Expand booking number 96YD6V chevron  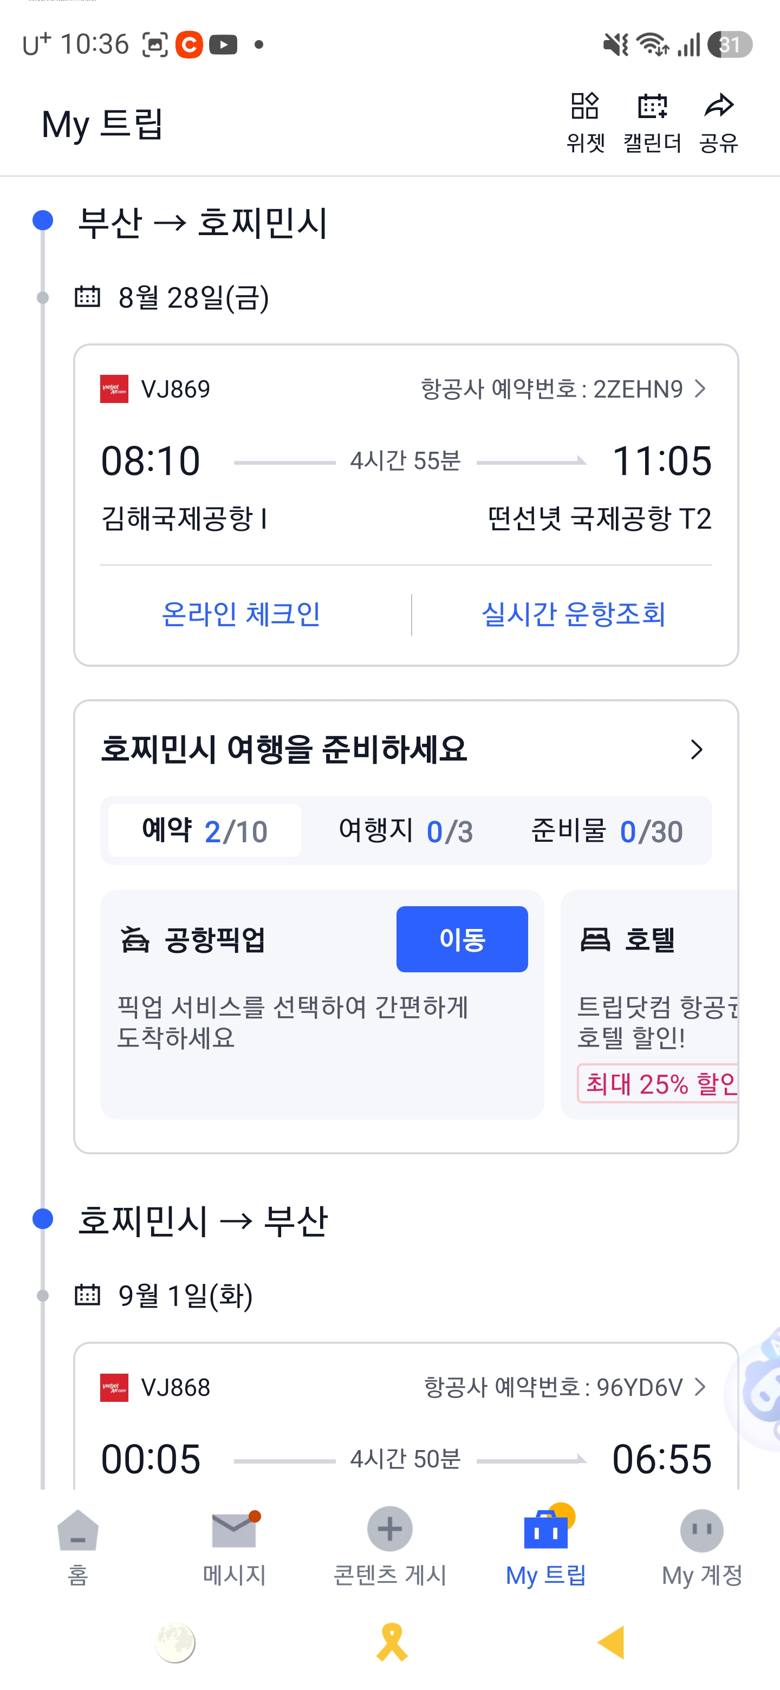click(700, 1386)
